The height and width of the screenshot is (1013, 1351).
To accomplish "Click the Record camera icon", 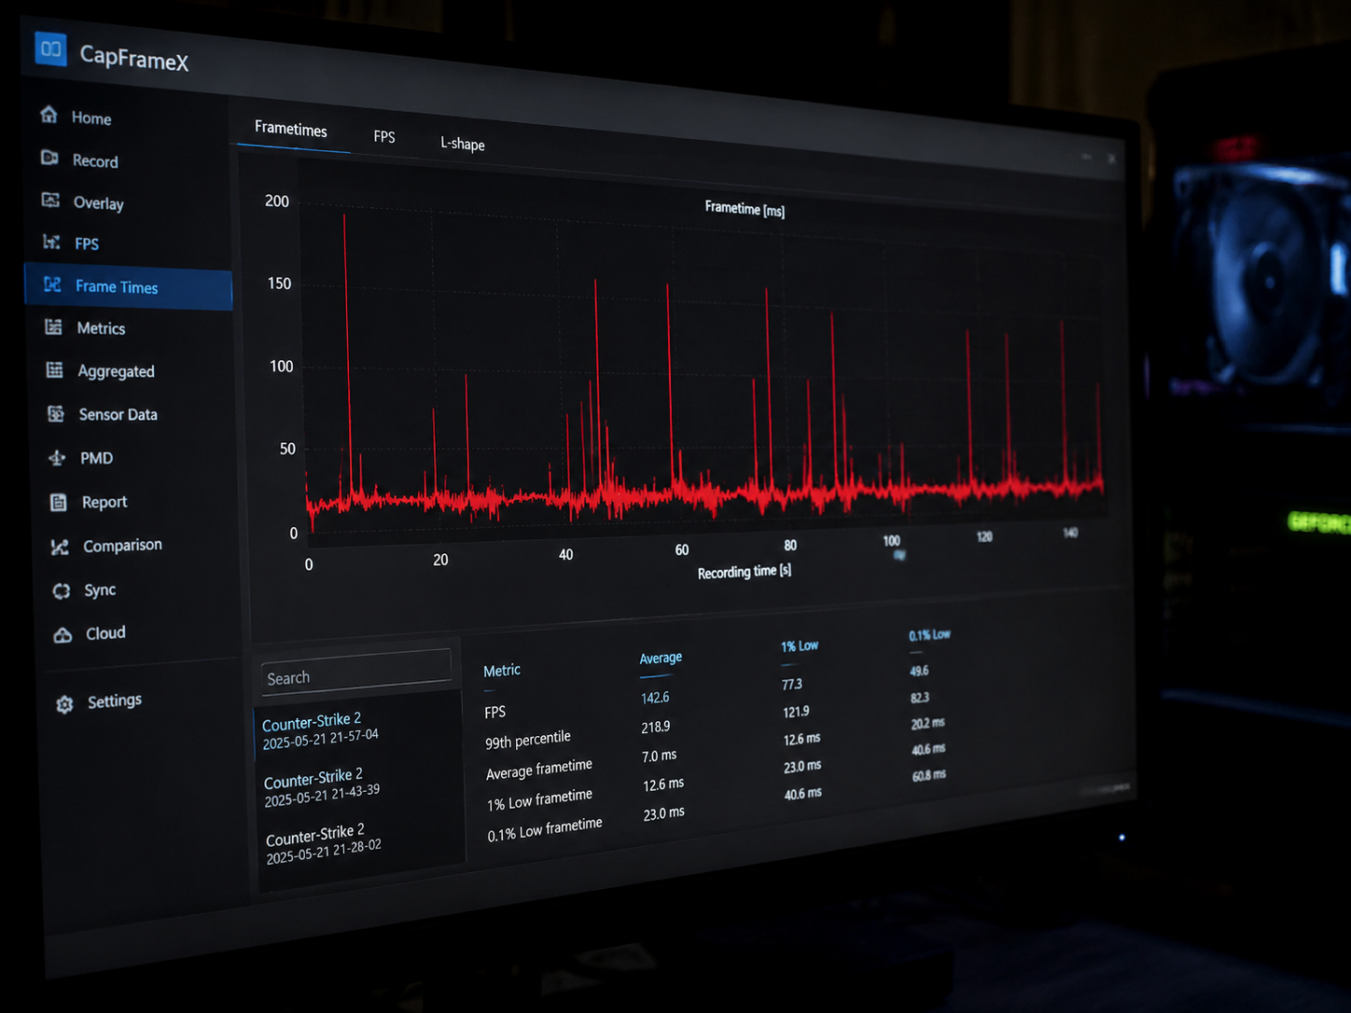I will pyautogui.click(x=50, y=158).
